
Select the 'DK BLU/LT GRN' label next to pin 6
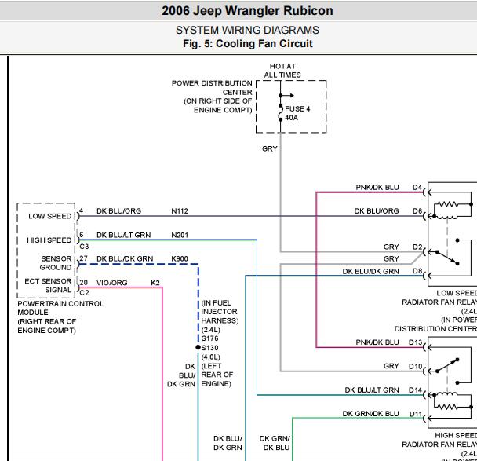click(123, 235)
